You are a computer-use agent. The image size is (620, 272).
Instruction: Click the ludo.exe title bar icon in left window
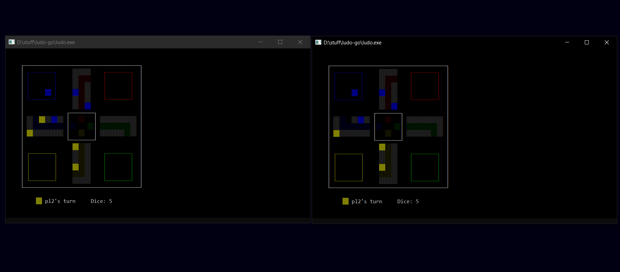[12, 42]
